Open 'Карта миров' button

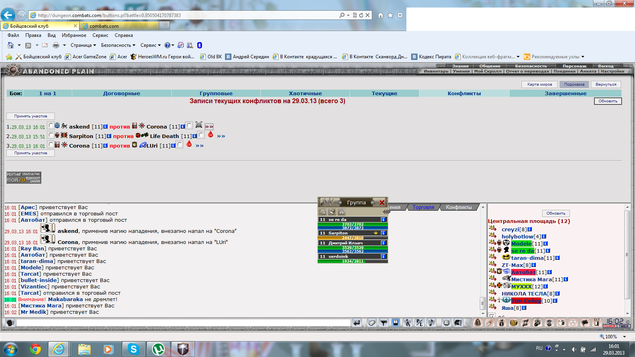539,84
